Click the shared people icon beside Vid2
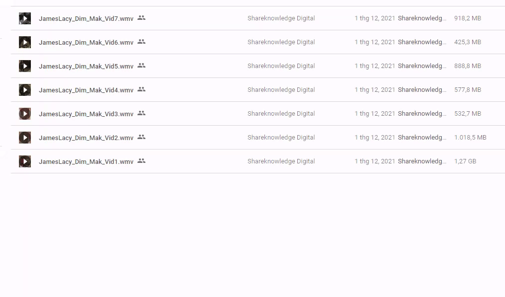The image size is (505, 297). pyautogui.click(x=141, y=137)
